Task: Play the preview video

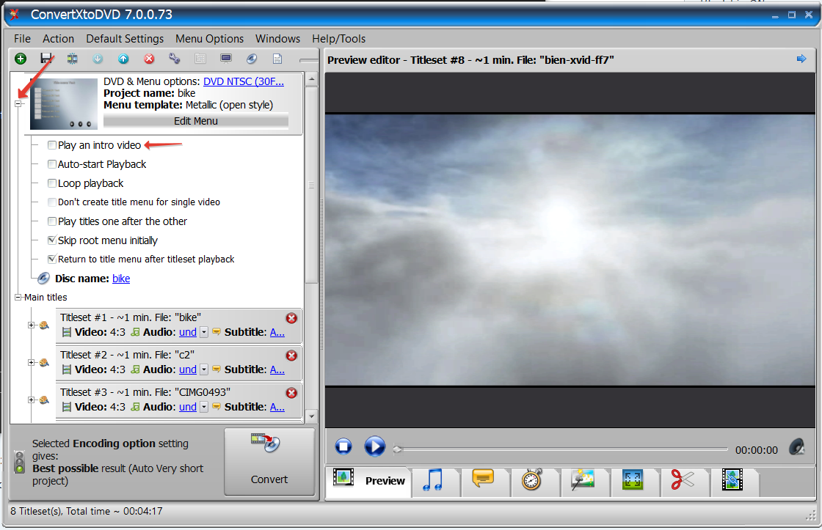Action: click(374, 446)
